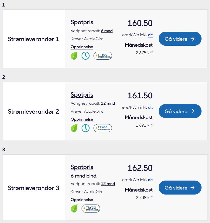Viewport: 210px width, 223px height.
Task: Click Trygg Strømhandel badge for Strømleverandør 3
Action: 91,209
